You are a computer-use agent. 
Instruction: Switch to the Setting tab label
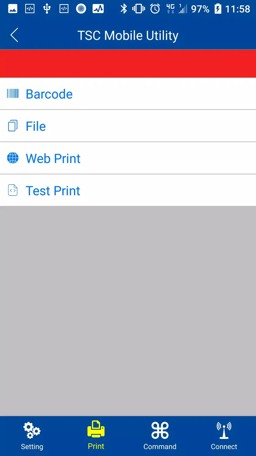[x=32, y=447]
